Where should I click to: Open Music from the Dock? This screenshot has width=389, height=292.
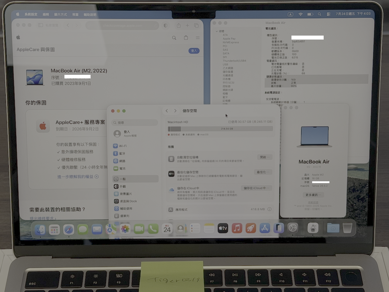point(237,228)
